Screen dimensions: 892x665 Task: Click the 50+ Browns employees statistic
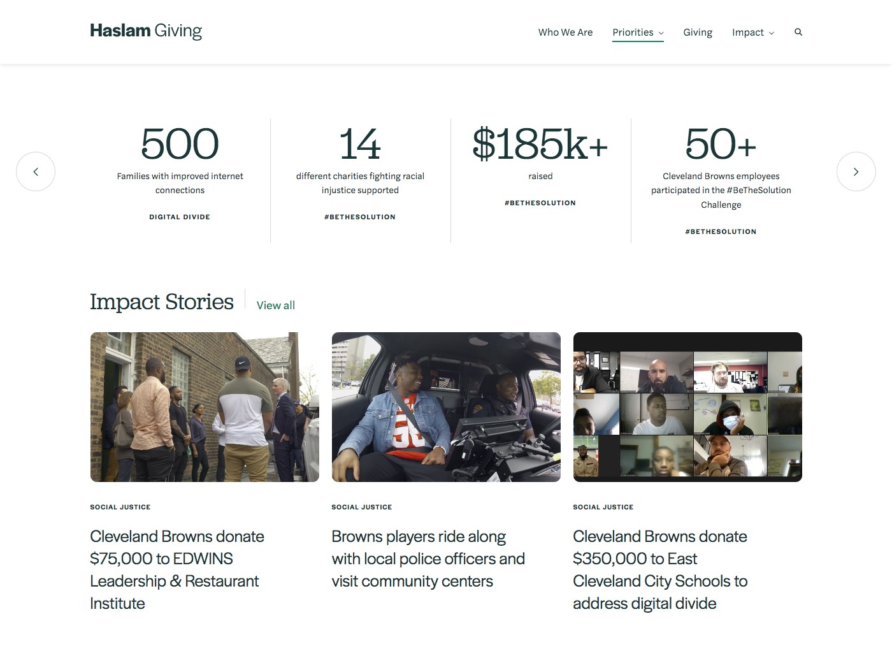(x=721, y=145)
